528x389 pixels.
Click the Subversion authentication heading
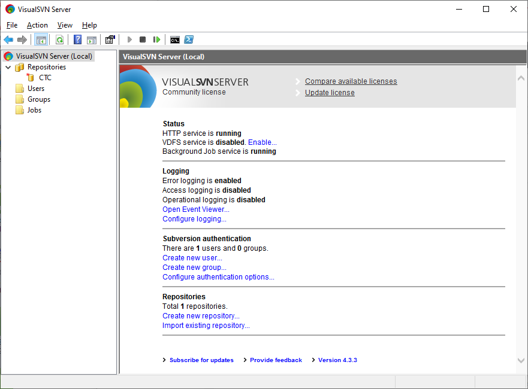(x=207, y=239)
